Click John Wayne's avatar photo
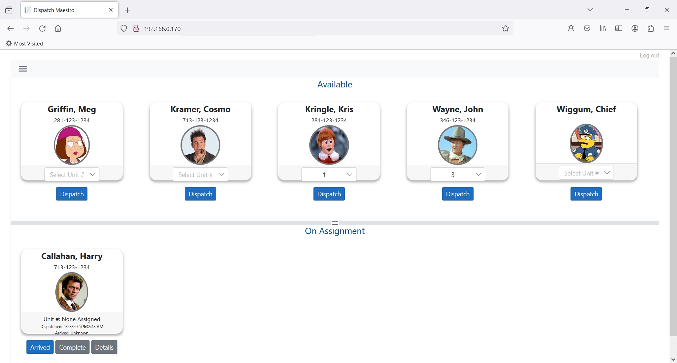This screenshot has width=677, height=363. (458, 145)
